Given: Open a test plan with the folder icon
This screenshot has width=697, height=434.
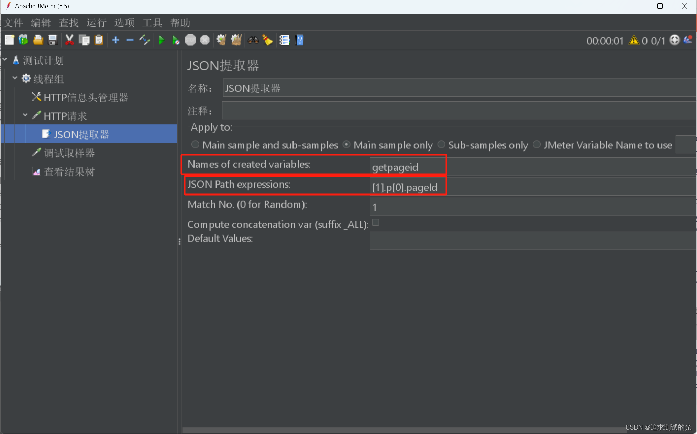Looking at the screenshot, I should (x=38, y=40).
